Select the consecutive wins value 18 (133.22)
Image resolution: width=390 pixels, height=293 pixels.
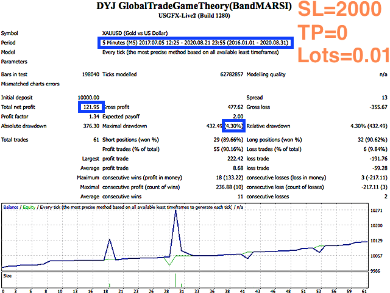[x=230, y=178]
